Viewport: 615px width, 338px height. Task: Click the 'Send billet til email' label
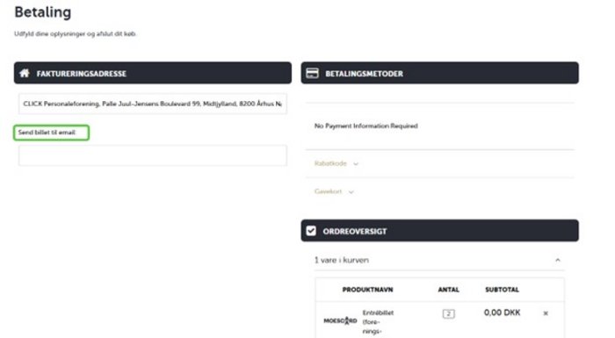coord(47,133)
